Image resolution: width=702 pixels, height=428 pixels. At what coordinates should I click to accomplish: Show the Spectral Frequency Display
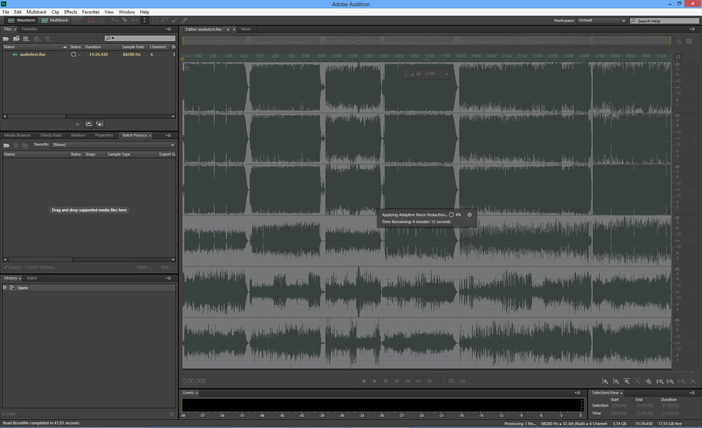pyautogui.click(x=91, y=20)
